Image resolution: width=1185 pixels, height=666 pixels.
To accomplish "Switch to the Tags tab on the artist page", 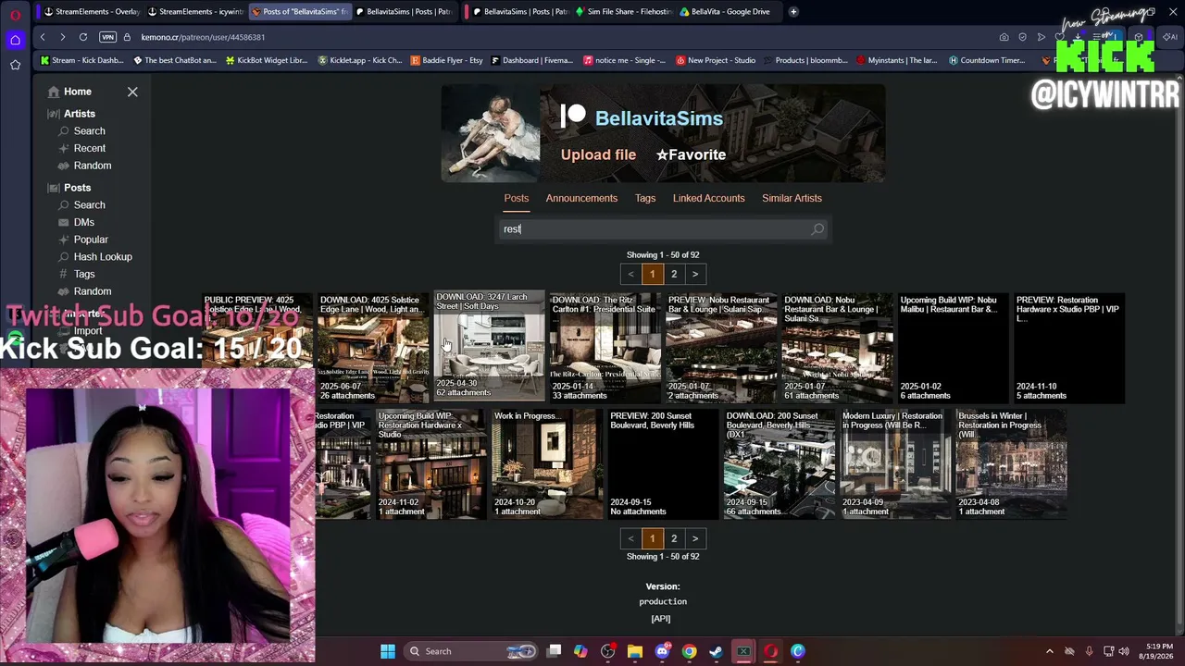I will click(x=645, y=198).
